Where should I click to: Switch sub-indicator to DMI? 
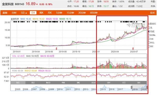point(78,83)
